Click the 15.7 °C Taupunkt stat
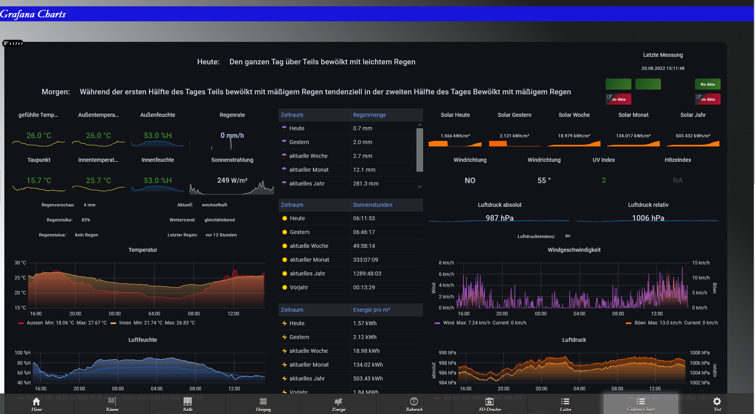 tap(39, 180)
